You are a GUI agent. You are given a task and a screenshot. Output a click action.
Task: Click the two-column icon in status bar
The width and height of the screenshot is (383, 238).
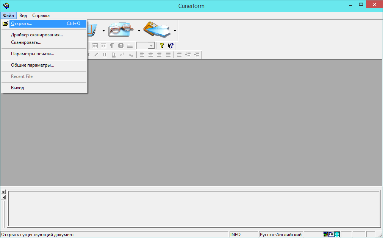337,235
